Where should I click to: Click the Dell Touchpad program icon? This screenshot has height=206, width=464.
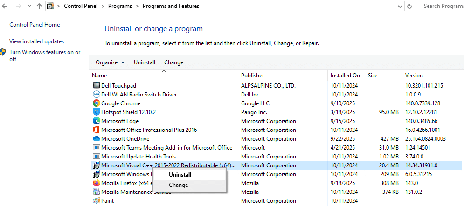click(x=97, y=86)
